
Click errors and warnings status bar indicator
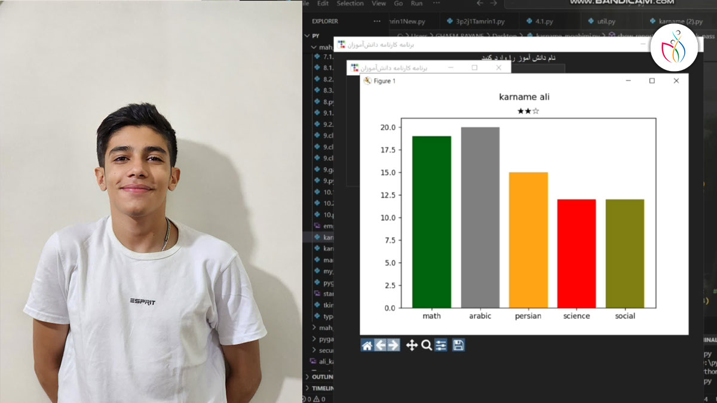point(314,399)
